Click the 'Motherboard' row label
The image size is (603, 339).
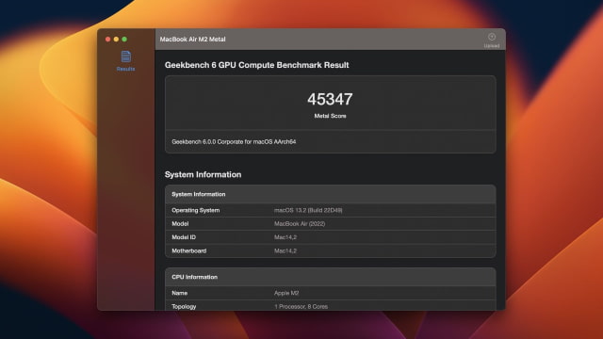tap(189, 250)
